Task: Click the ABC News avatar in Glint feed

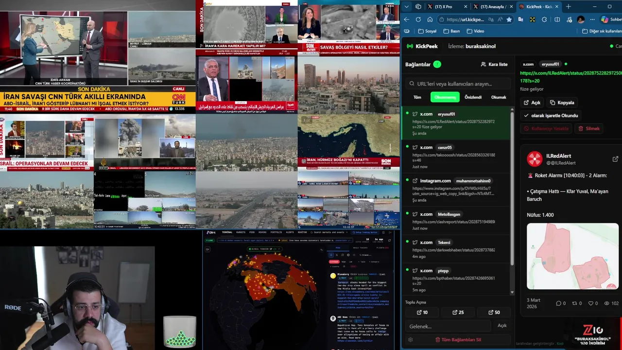Action: (333, 318)
